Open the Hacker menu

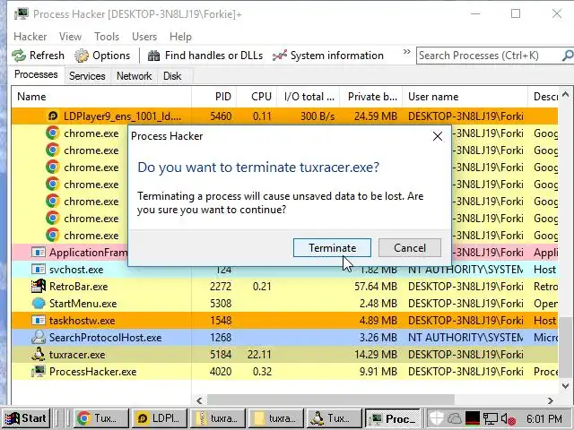(30, 37)
